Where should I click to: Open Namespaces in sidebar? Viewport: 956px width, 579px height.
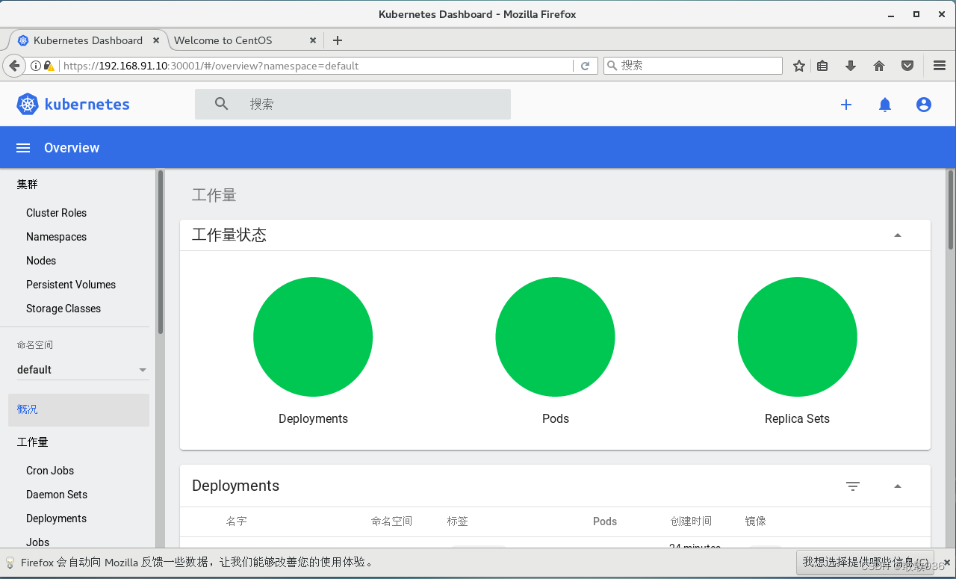(x=56, y=237)
